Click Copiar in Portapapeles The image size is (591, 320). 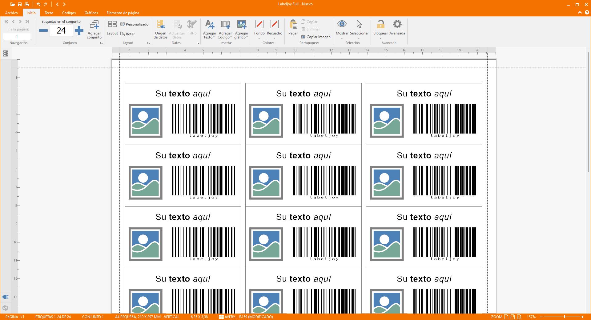[x=309, y=22]
